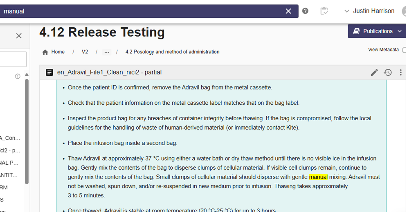This screenshot has width=407, height=212.
Task: Open the 4.2 Posology breadcrumb link
Action: [x=172, y=52]
